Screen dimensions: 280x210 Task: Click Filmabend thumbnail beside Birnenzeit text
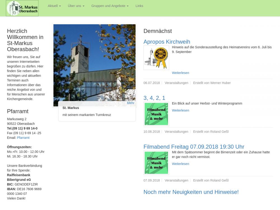tap(156, 163)
